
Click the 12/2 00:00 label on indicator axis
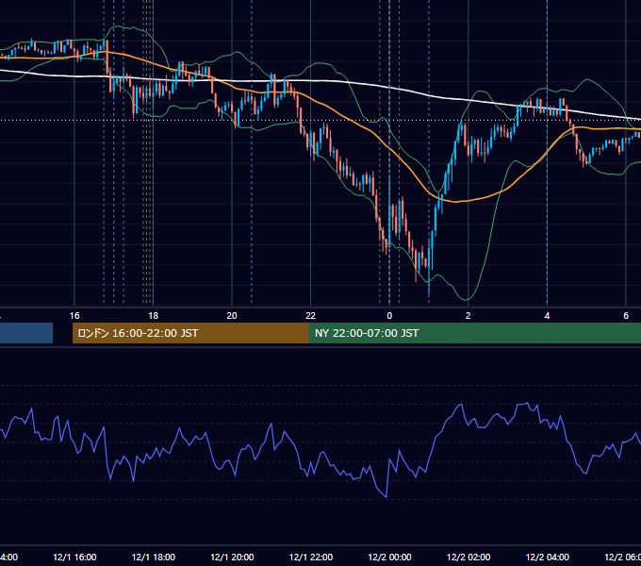389,557
